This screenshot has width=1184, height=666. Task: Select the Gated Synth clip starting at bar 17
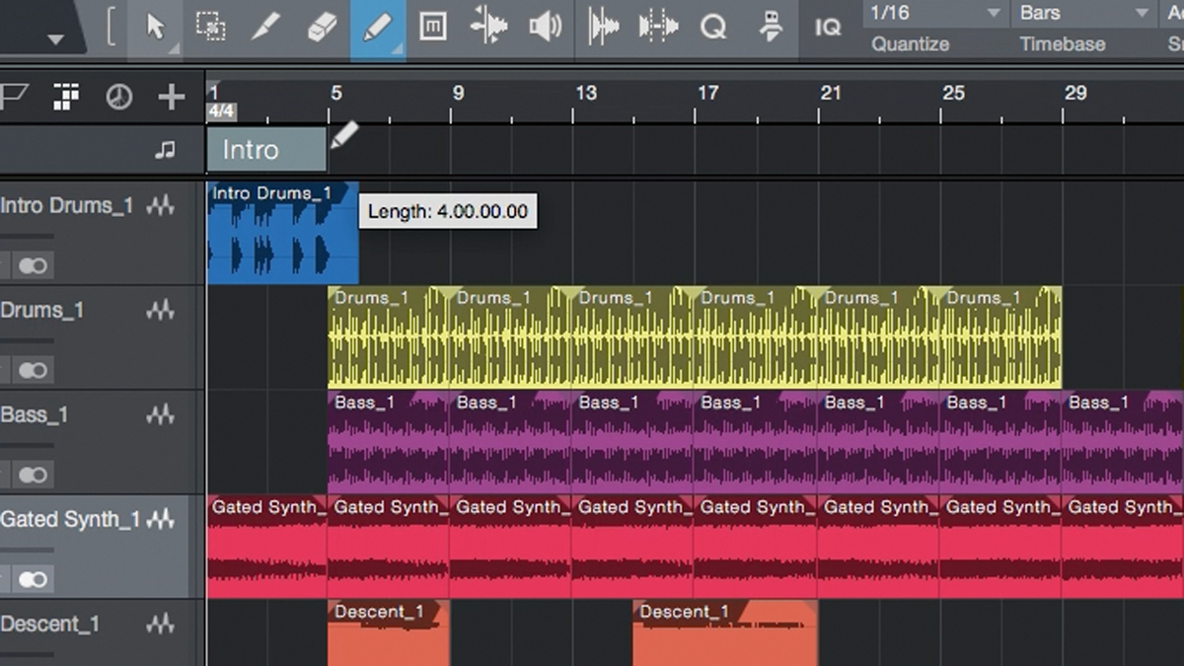[x=756, y=547]
